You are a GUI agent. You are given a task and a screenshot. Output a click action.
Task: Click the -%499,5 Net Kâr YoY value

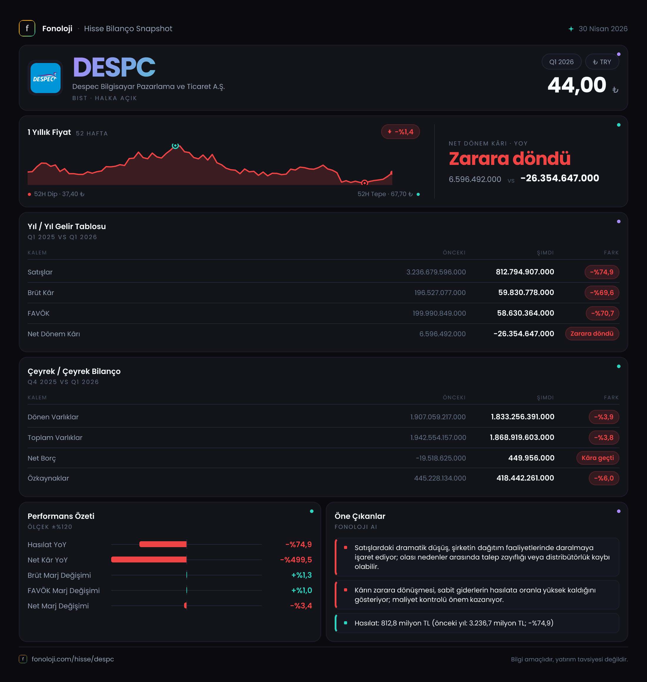tap(296, 560)
